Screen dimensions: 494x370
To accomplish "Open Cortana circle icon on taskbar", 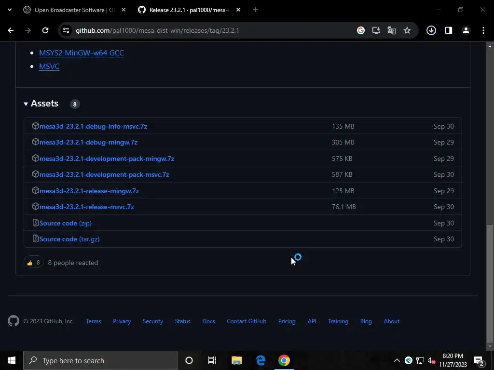I will coord(189,360).
